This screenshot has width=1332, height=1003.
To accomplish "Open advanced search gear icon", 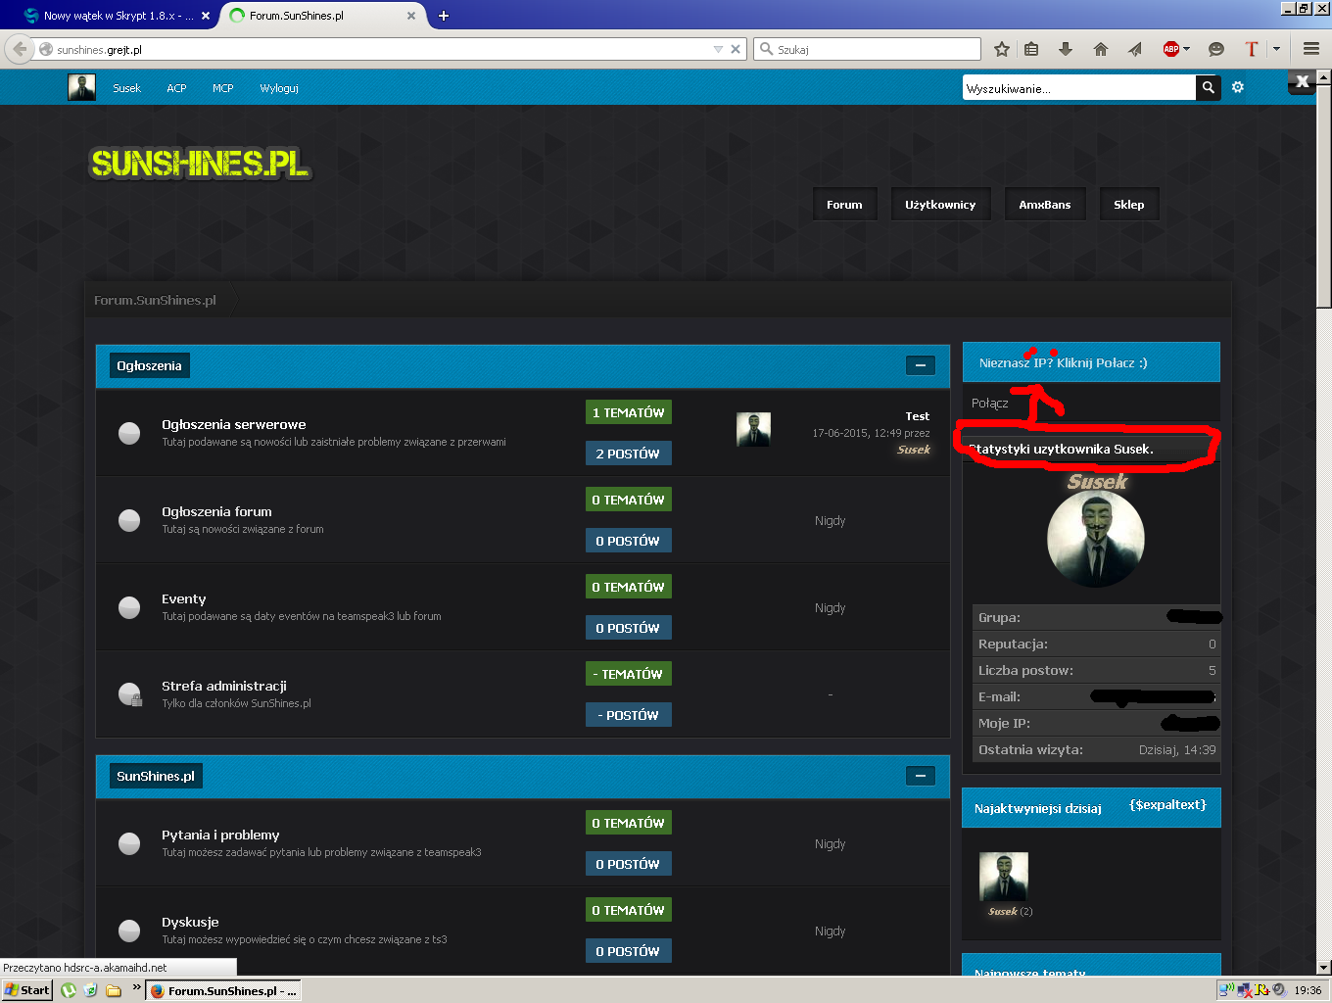I will click(1238, 87).
